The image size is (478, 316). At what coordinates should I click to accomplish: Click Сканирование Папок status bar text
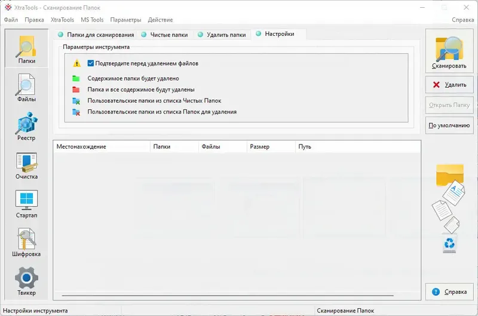click(x=345, y=311)
